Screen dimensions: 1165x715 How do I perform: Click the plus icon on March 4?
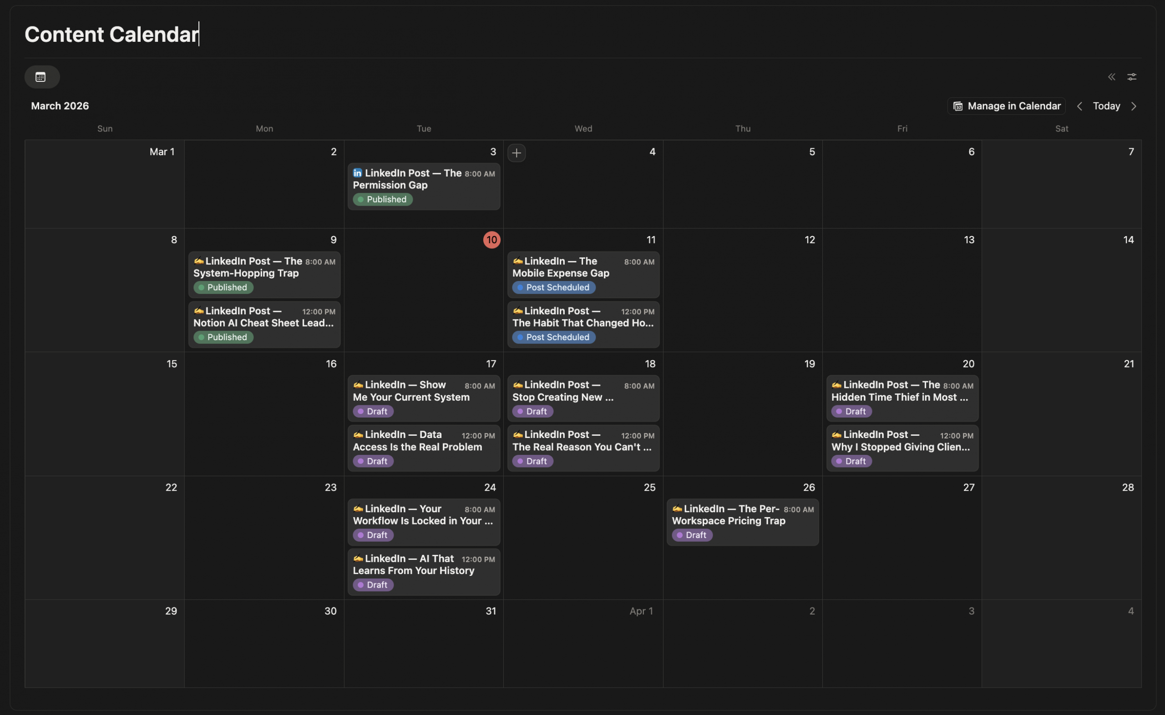[516, 153]
